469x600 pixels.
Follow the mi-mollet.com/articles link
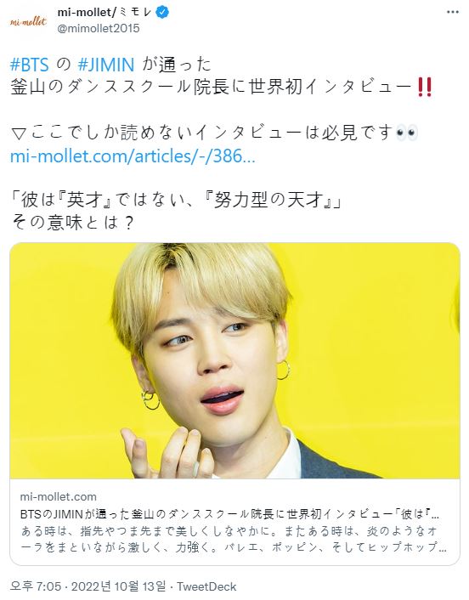(x=133, y=156)
